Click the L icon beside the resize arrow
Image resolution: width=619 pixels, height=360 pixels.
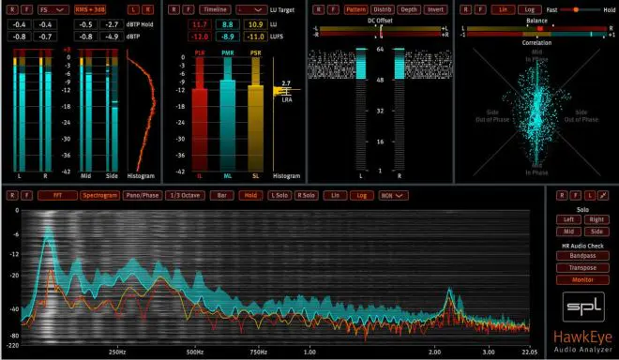coord(589,195)
